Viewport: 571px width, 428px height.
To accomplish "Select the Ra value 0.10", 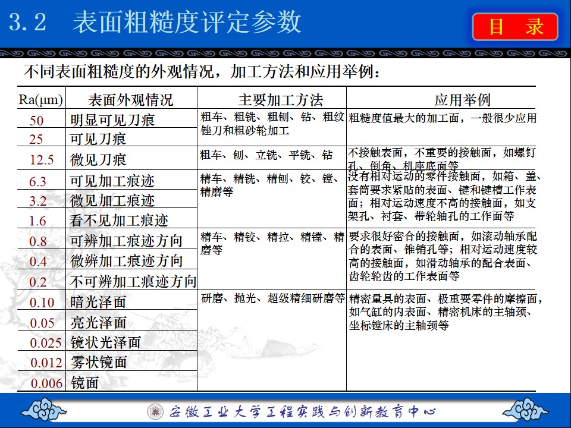I will 42,302.
